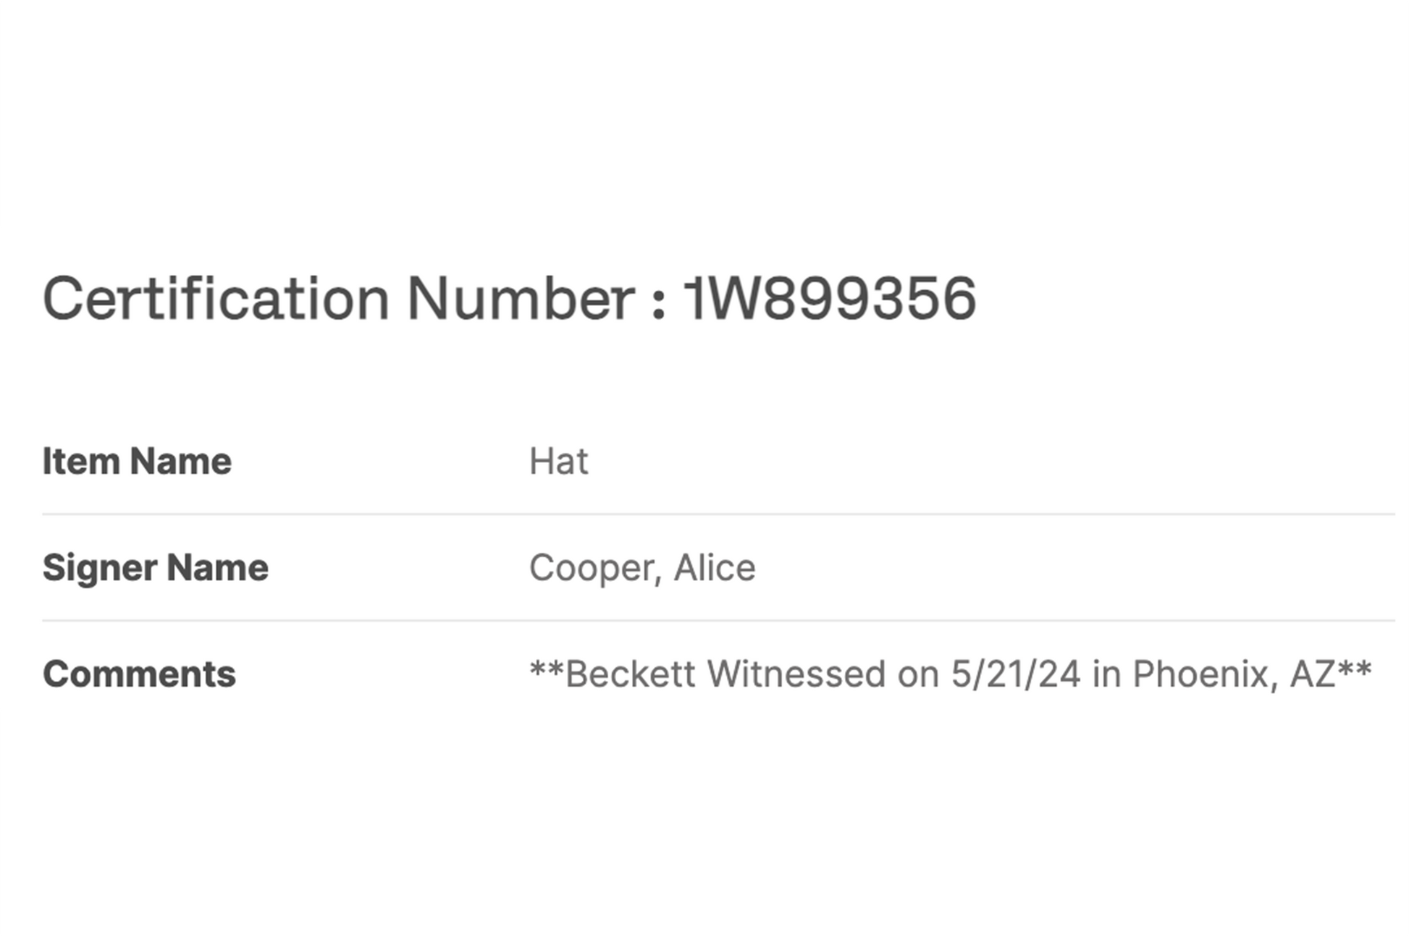Click the divider line below Signer Name row
Viewport: 1409px width, 937px height.
point(718,620)
